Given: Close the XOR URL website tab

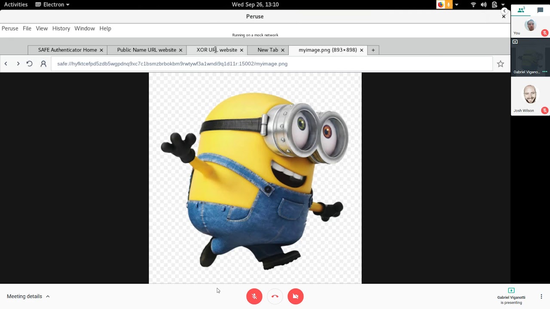Looking at the screenshot, I should pos(241,50).
